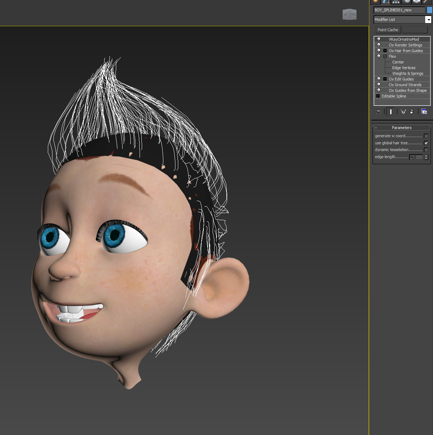This screenshot has height=435, width=433.
Task: Enable dynamic tesselation checkbox
Action: [x=426, y=150]
